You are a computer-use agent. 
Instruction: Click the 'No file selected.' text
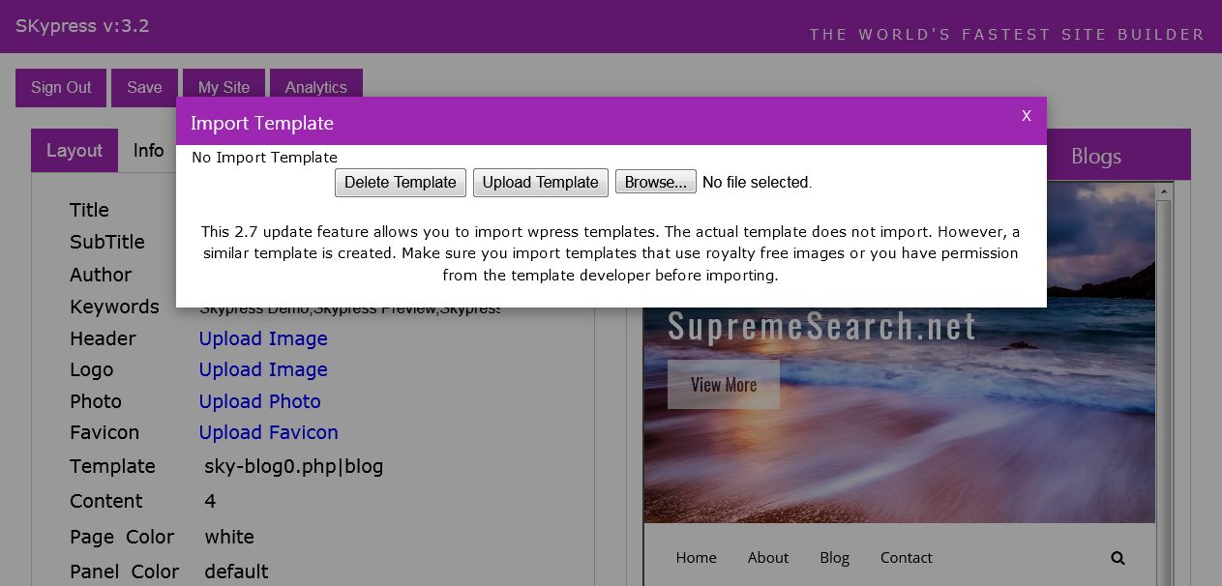(x=757, y=182)
